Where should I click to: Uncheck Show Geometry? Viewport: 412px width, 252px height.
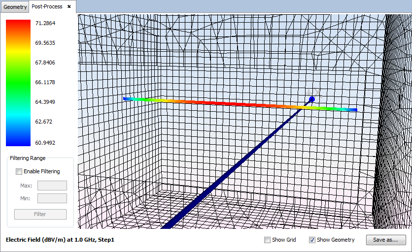(312, 240)
